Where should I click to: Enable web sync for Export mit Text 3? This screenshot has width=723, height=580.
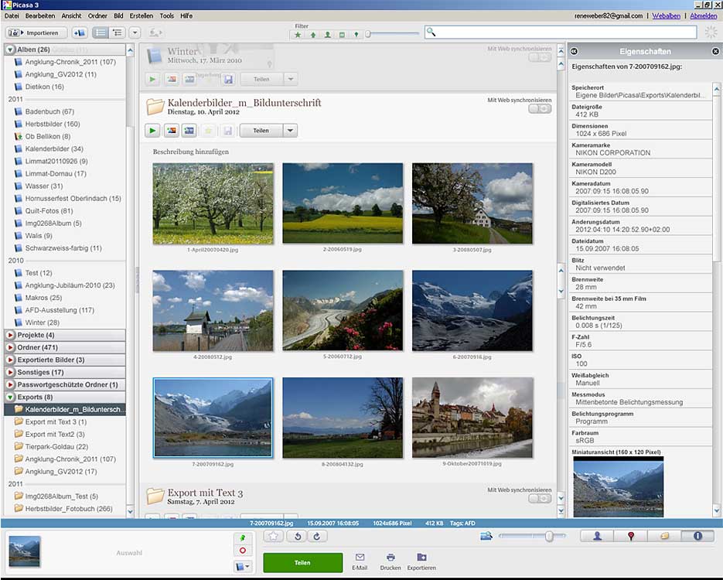540,500
